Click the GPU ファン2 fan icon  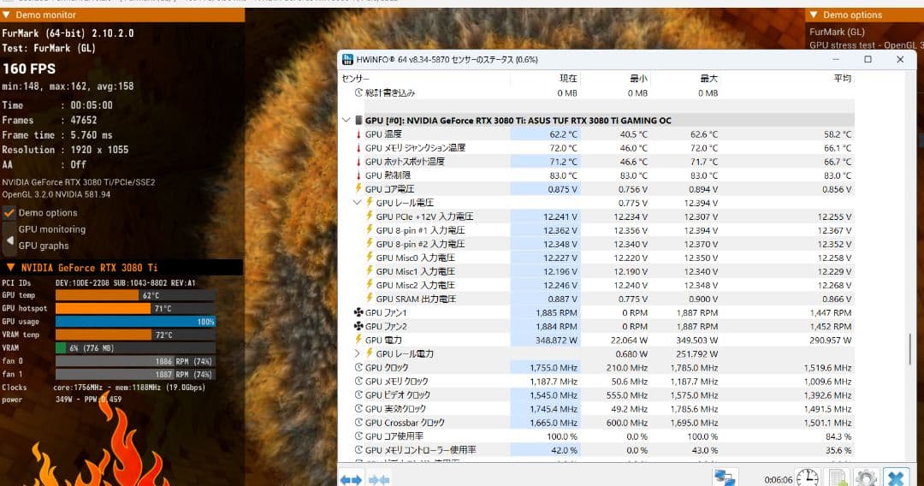click(x=358, y=326)
